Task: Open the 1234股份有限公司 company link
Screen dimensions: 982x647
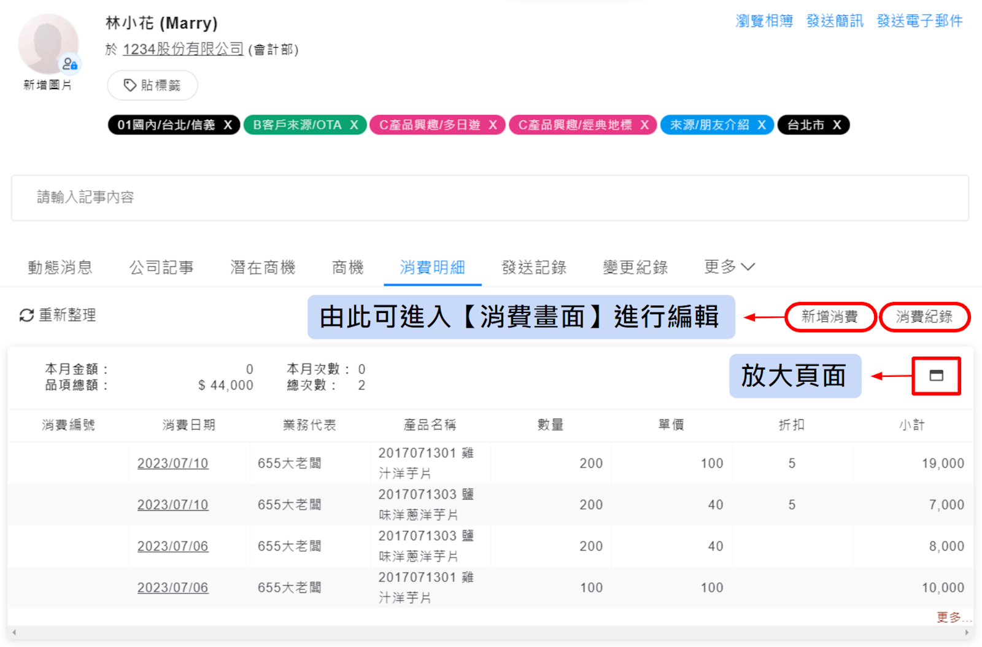Action: coord(183,49)
